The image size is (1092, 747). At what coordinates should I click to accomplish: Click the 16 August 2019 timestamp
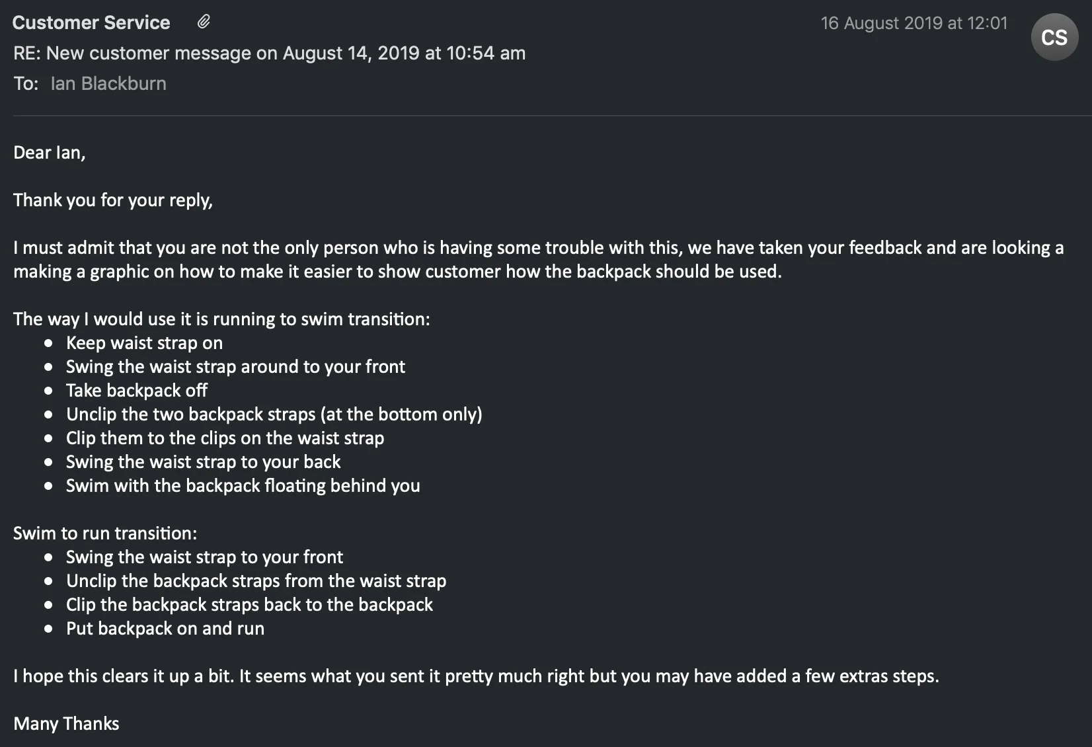914,23
